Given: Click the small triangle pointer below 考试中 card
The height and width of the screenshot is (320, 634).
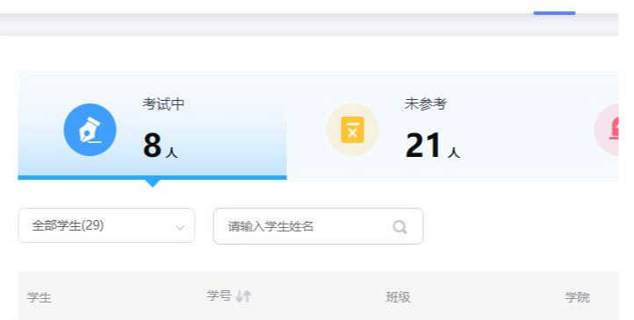Looking at the screenshot, I should point(153,183).
